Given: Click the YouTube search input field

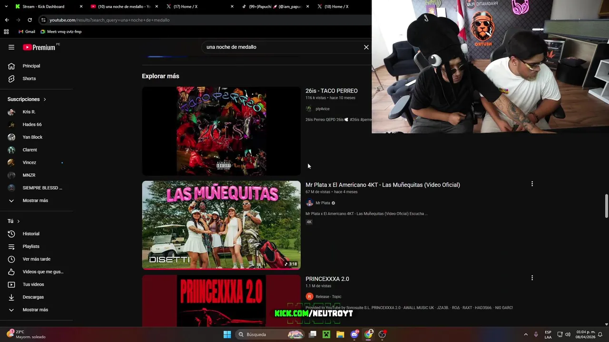Looking at the screenshot, I should pos(283,47).
